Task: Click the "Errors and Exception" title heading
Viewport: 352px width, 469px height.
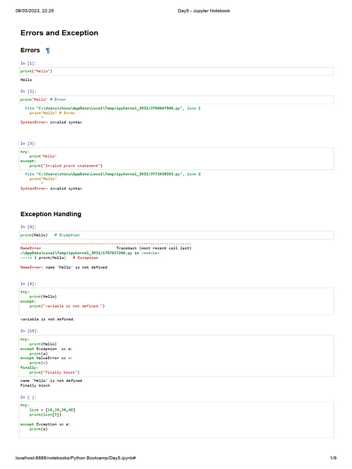Action: [x=59, y=33]
